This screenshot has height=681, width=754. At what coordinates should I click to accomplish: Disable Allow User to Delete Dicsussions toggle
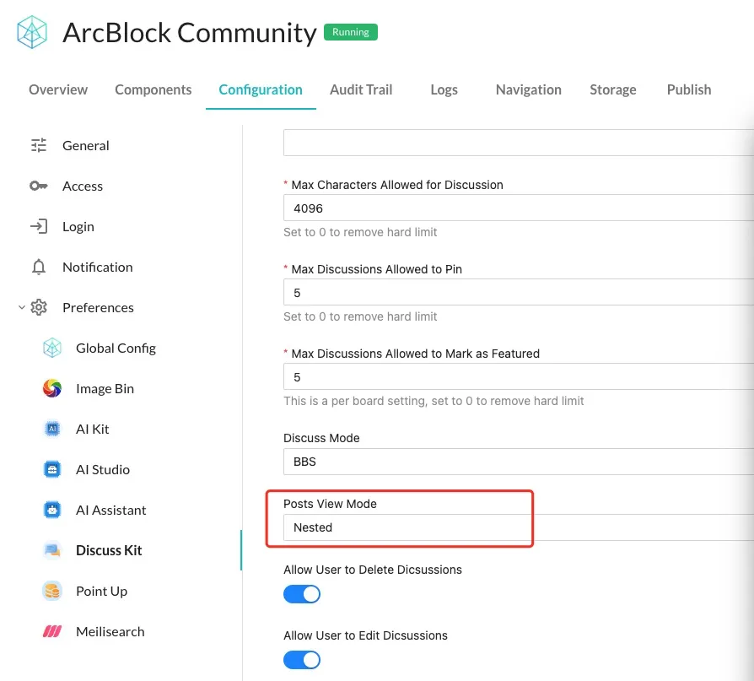click(301, 594)
